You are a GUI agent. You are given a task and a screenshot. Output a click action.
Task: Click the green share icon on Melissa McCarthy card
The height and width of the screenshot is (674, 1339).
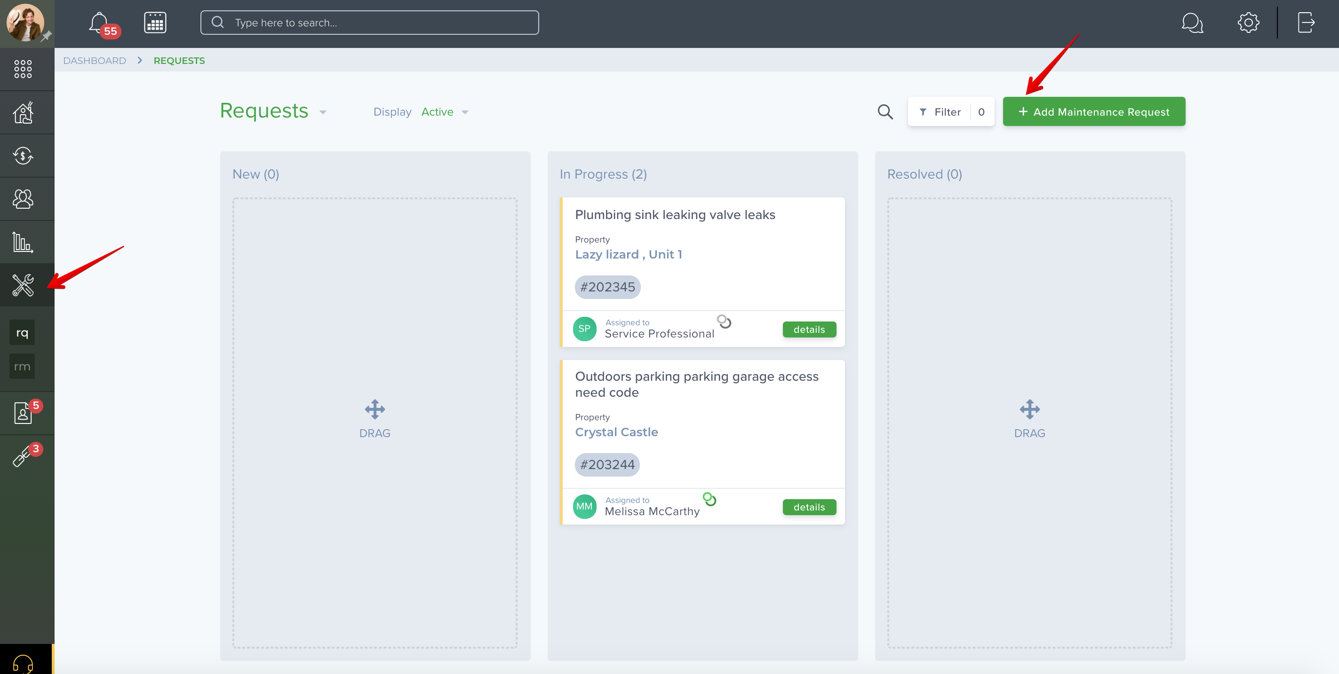[x=709, y=499]
